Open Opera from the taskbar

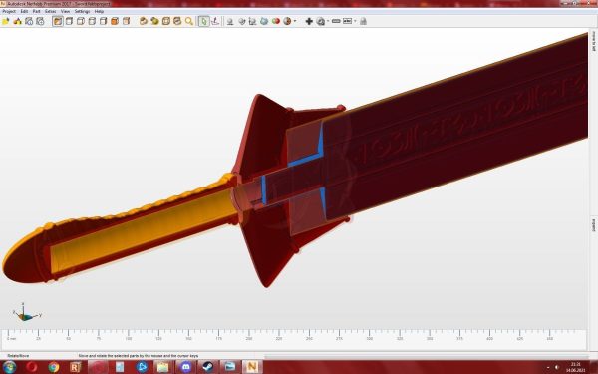click(32, 367)
